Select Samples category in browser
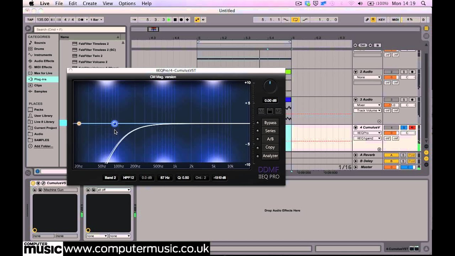455x256 pixels. point(40,91)
